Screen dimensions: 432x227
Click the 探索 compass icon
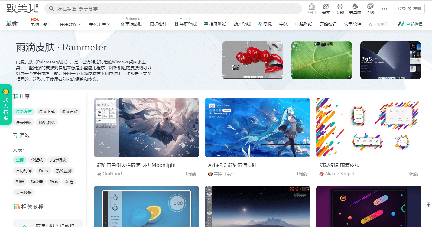click(326, 7)
